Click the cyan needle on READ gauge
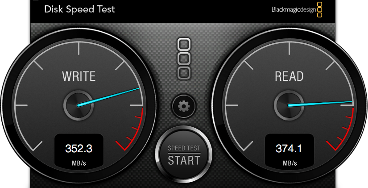The height and width of the screenshot is (188, 368). pos(320,104)
